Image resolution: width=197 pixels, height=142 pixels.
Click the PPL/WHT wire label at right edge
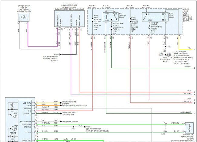coord(187,93)
